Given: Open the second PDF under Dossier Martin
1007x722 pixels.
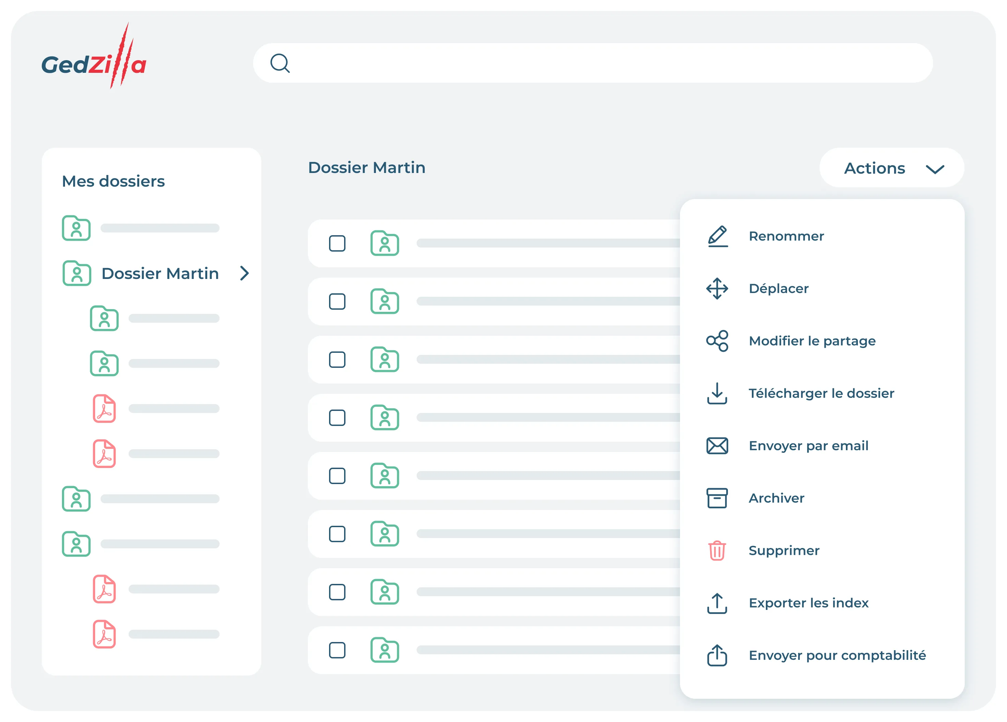Looking at the screenshot, I should coord(156,454).
